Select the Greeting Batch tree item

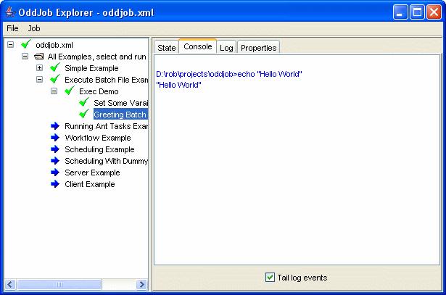click(120, 115)
